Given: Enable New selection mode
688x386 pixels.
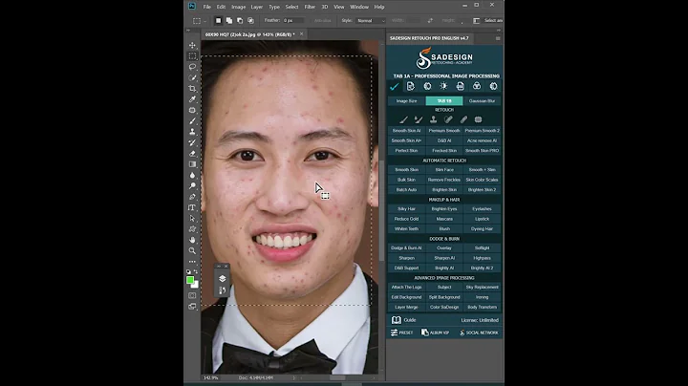Looking at the screenshot, I should [x=218, y=21].
